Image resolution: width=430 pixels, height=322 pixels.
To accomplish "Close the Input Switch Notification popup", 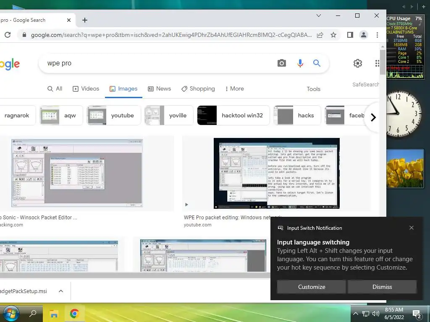I will pos(412,228).
